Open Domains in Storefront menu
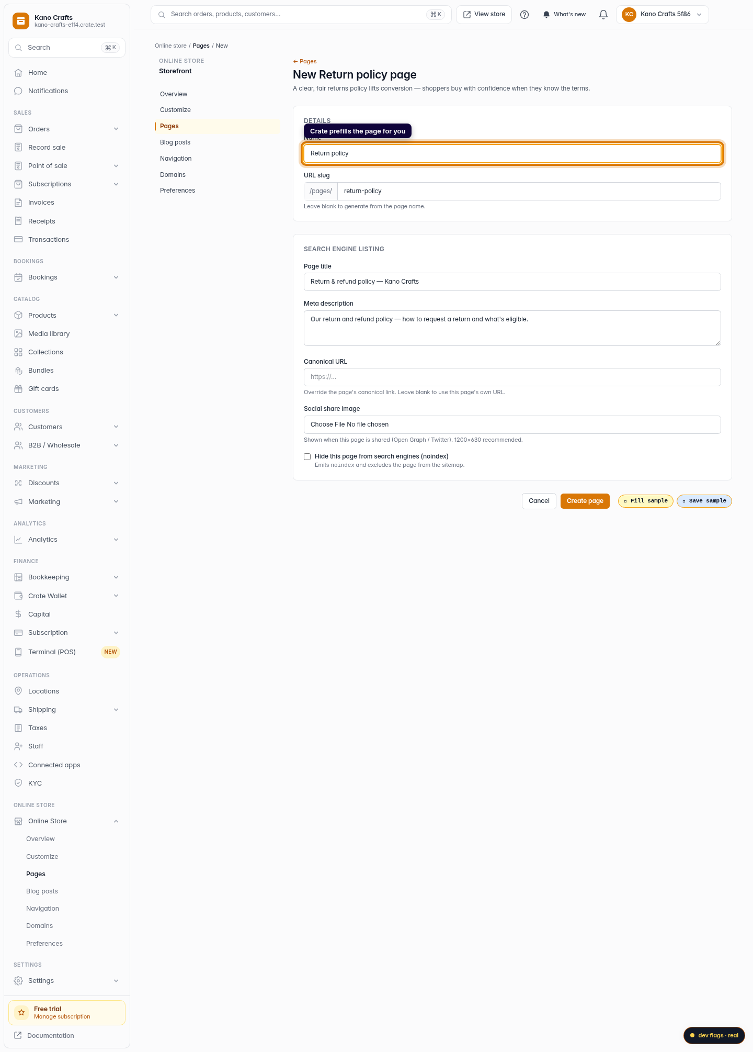This screenshot has height=1052, width=753. pos(173,175)
